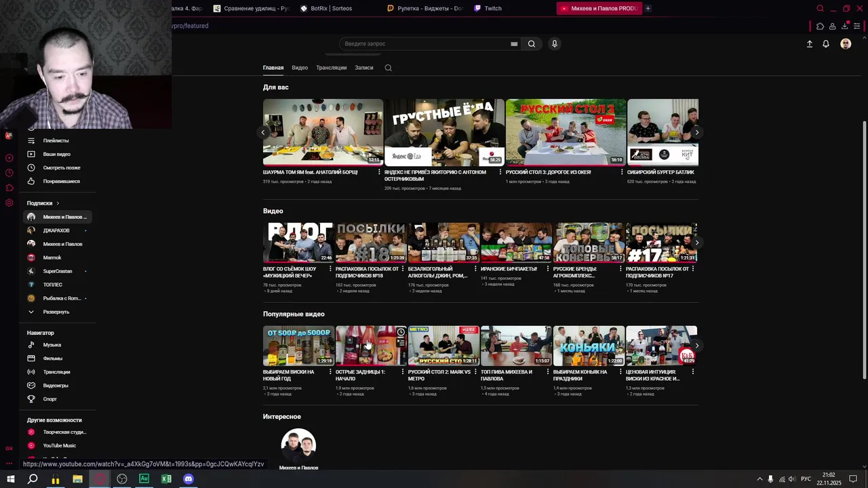Open Opera easy setup sliders icon

tap(857, 26)
